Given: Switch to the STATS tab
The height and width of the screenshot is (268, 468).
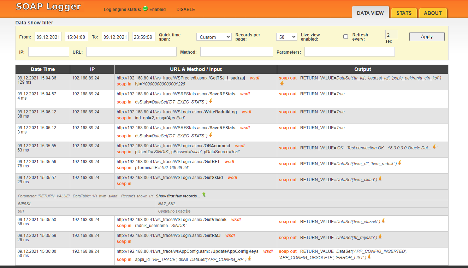Looking at the screenshot, I should (404, 13).
